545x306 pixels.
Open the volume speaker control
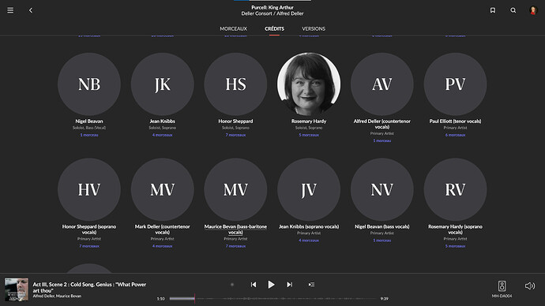(x=530, y=285)
